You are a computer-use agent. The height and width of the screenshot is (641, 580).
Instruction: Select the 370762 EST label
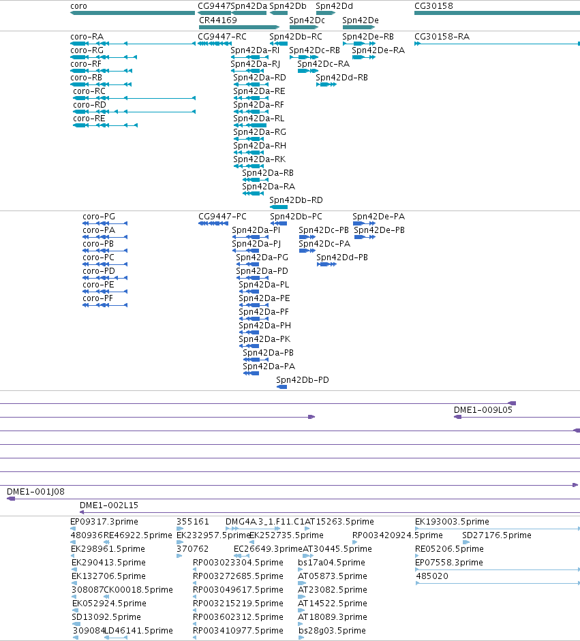(193, 548)
